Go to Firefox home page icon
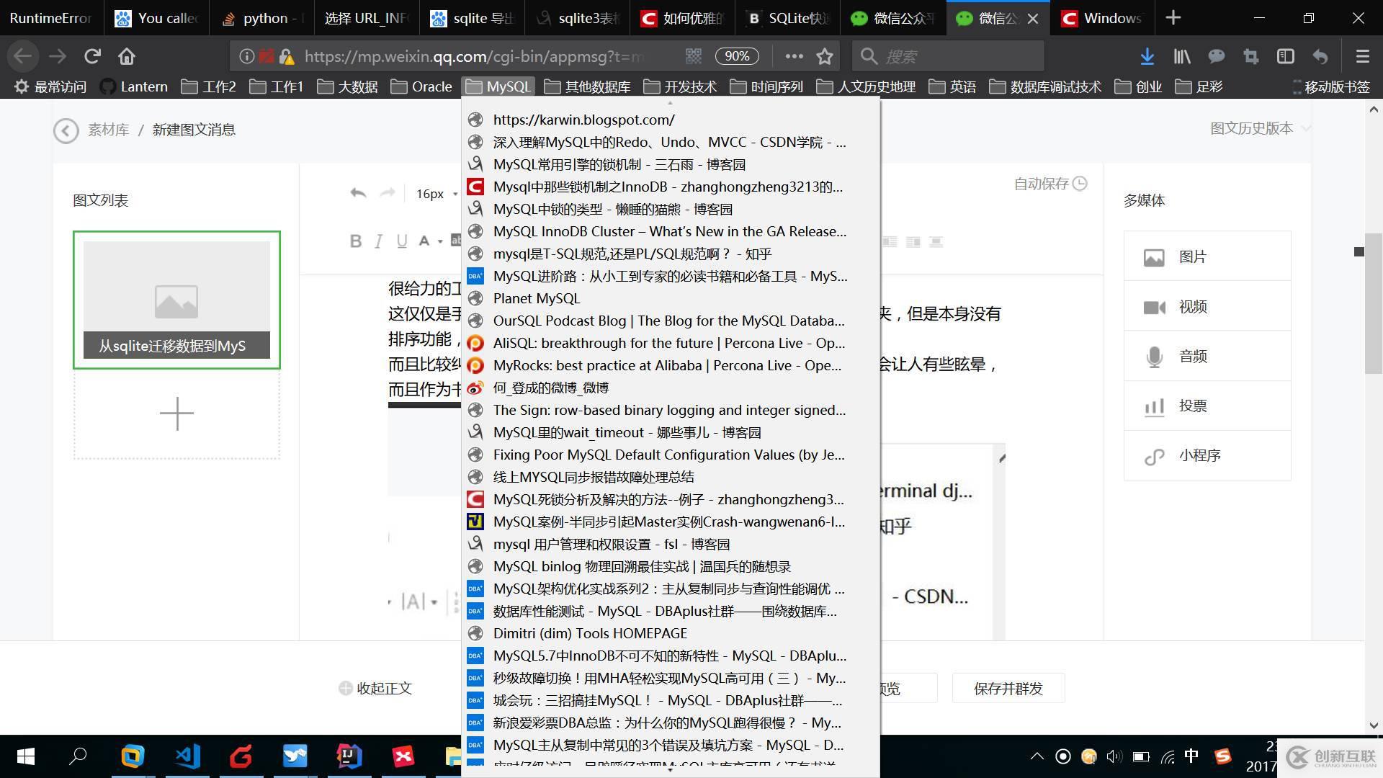The width and height of the screenshot is (1383, 778). pyautogui.click(x=127, y=56)
